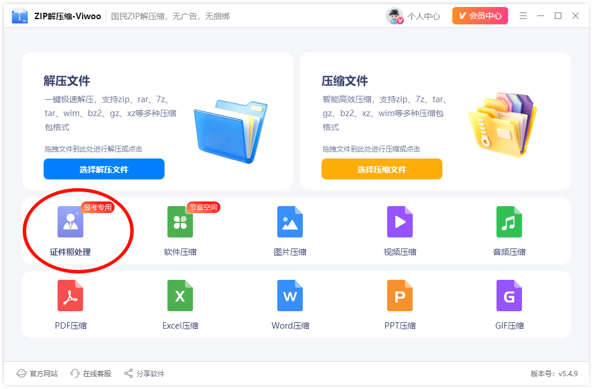Image resolution: width=593 pixels, height=389 pixels.
Task: Close the Viwoo window
Action: 575,16
